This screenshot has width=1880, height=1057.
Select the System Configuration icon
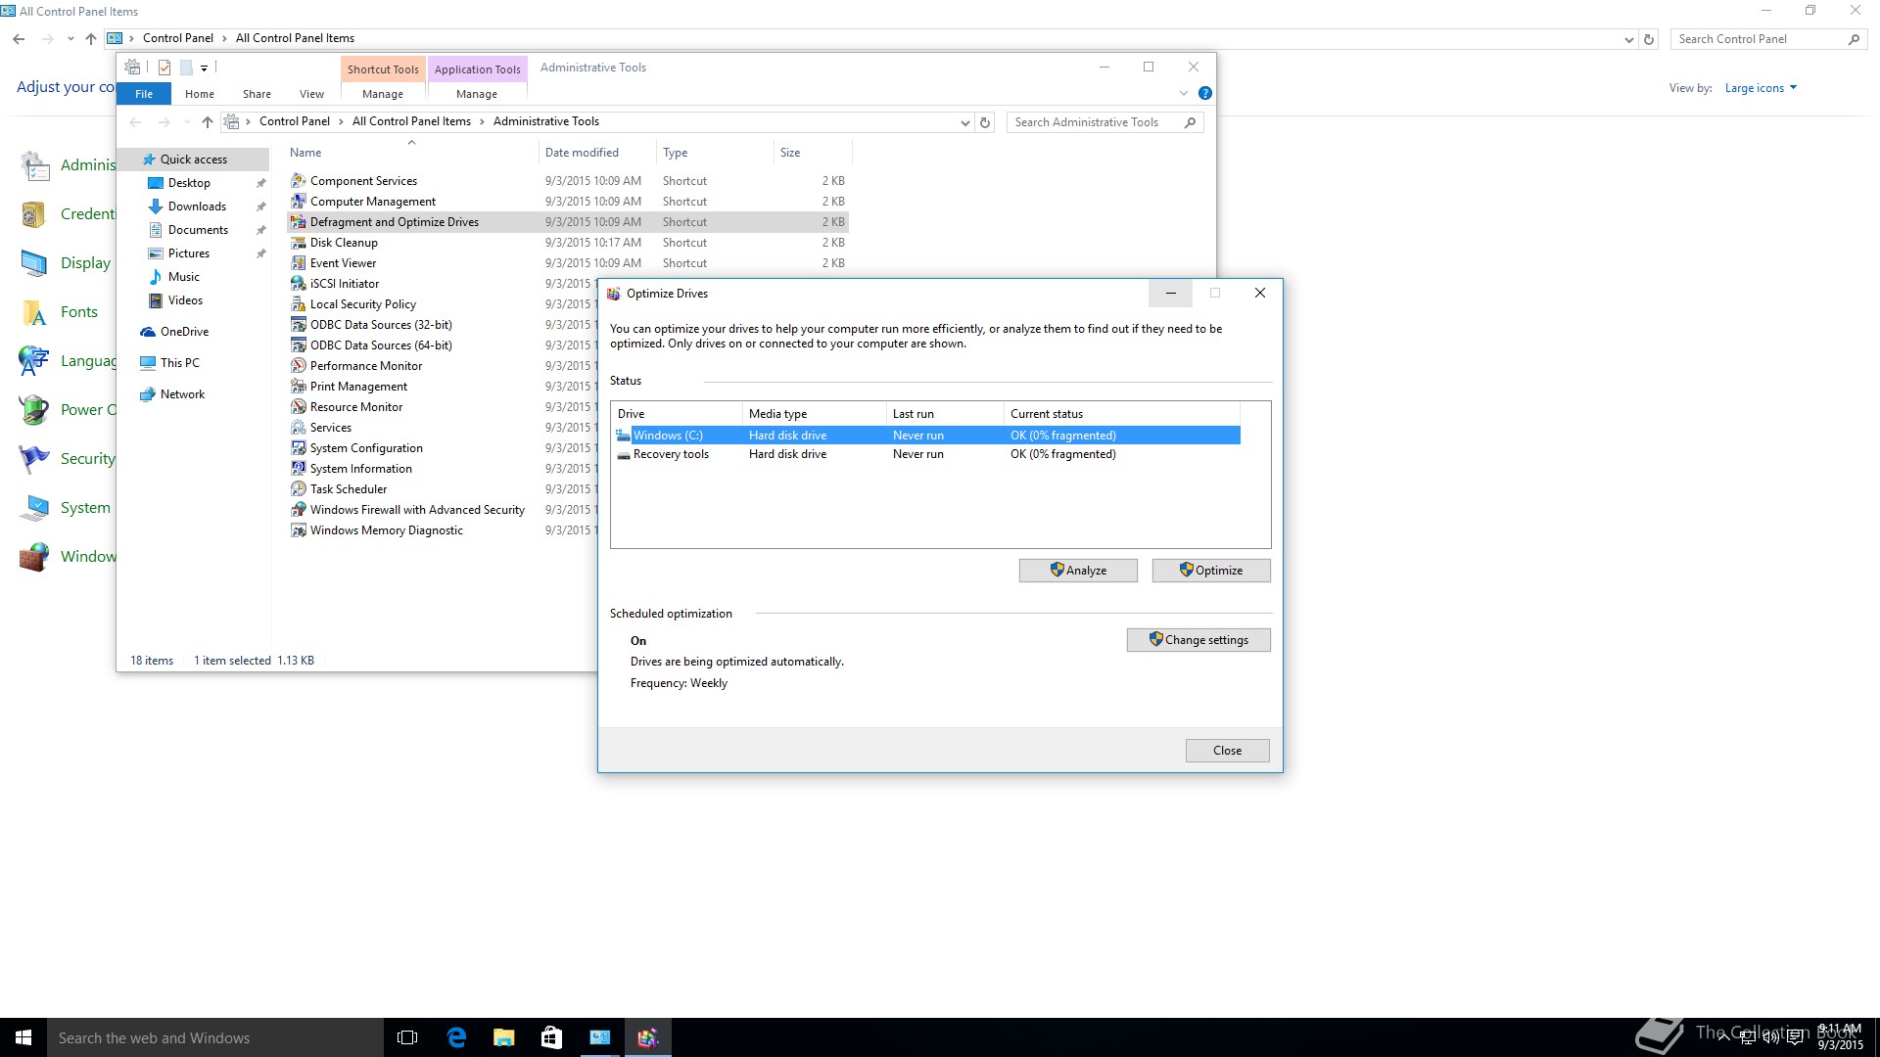[299, 448]
